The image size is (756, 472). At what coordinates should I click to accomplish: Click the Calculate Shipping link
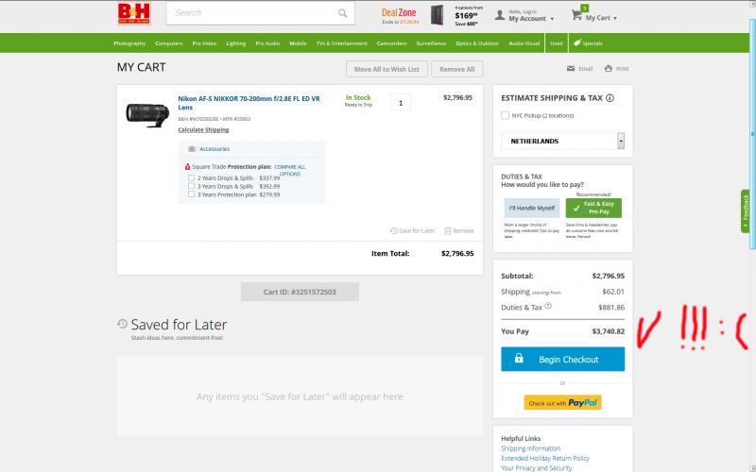click(x=203, y=129)
